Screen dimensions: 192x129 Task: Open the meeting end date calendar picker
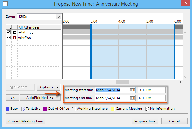coord(132,98)
